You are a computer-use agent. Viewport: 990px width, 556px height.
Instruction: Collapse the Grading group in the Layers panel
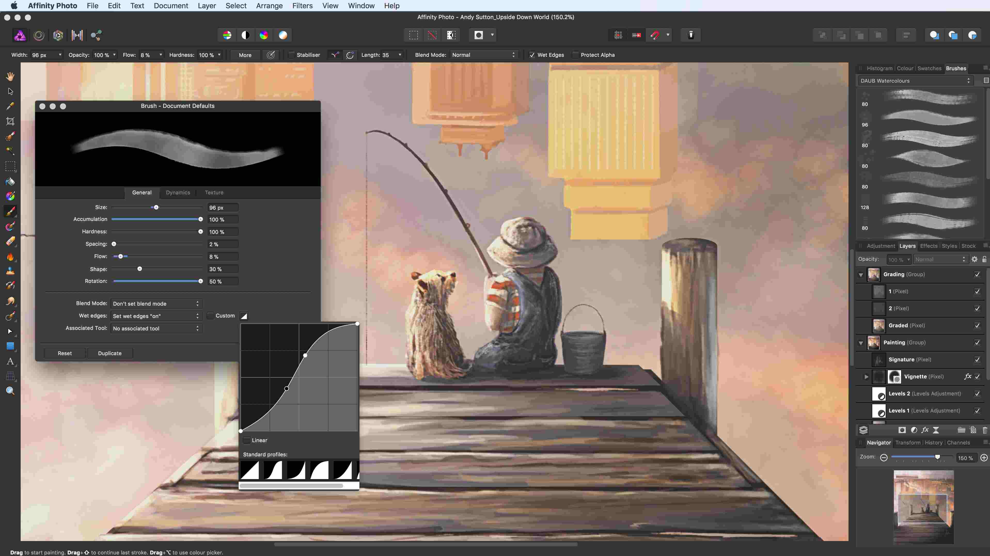(x=861, y=275)
